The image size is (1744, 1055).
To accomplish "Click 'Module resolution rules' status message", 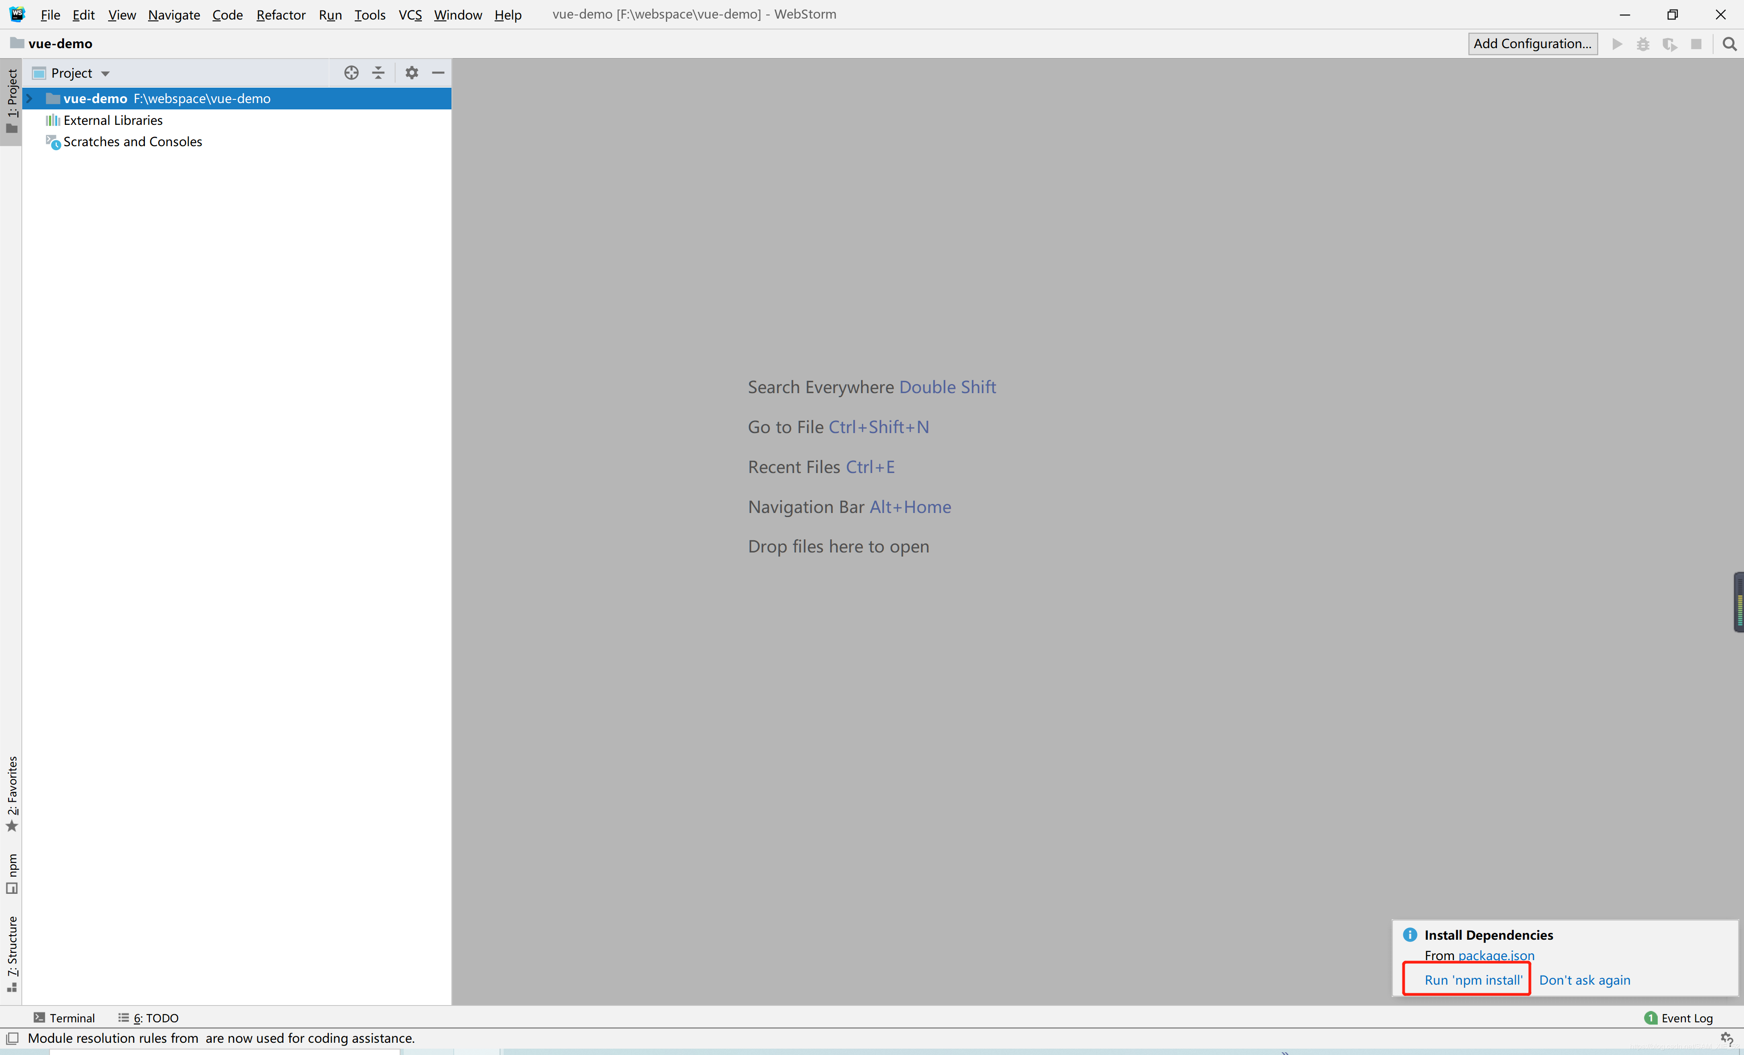I will [x=221, y=1039].
